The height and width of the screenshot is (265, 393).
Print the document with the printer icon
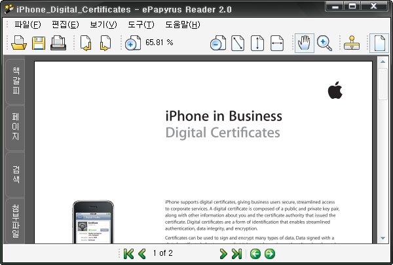[x=58, y=43]
